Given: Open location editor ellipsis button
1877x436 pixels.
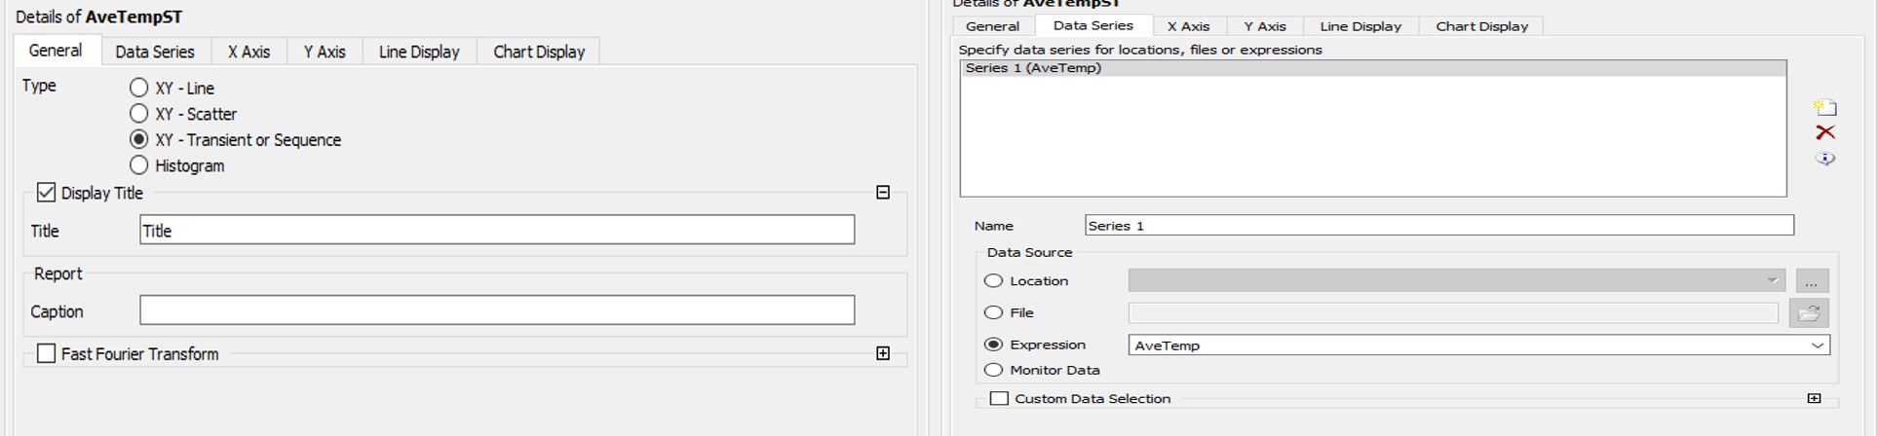Looking at the screenshot, I should 1812,281.
